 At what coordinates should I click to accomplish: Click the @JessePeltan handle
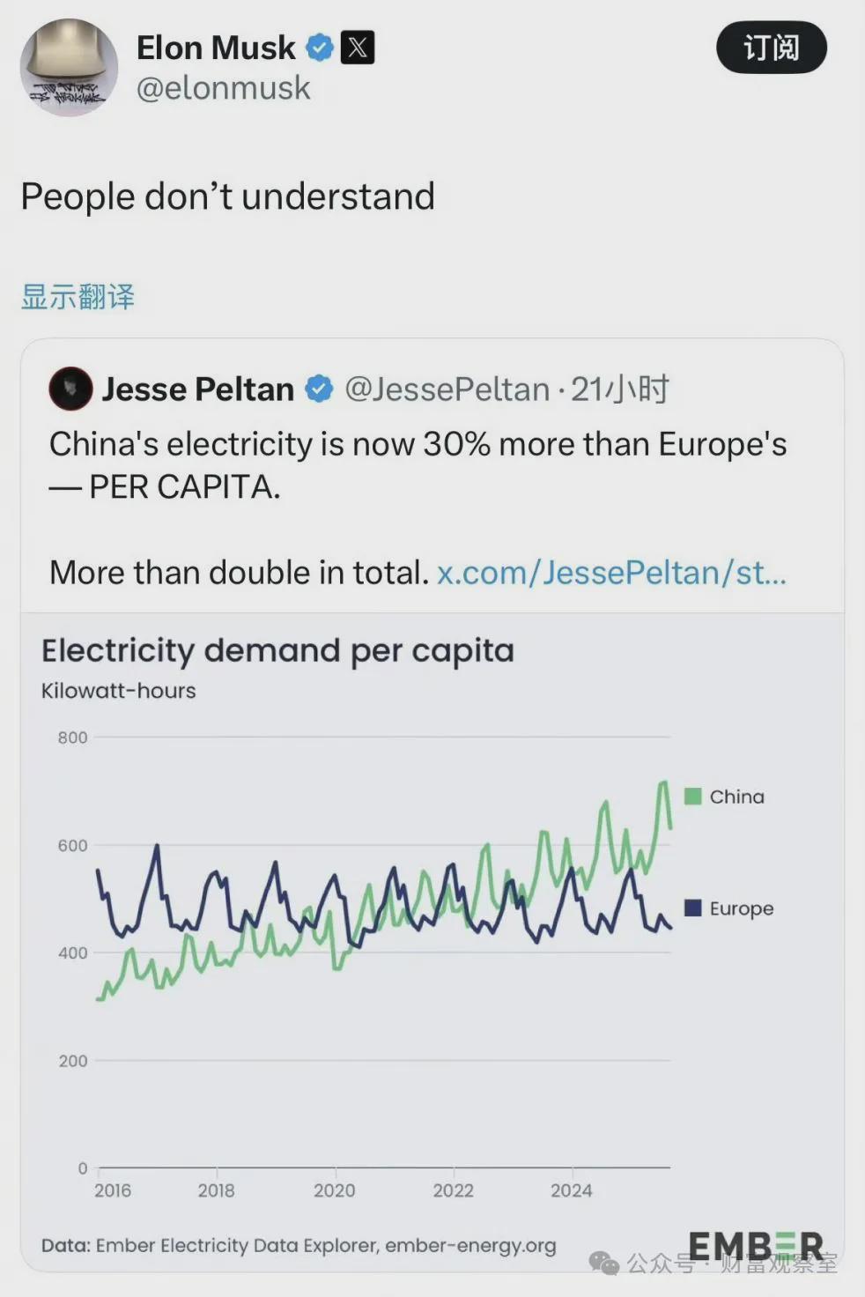tap(447, 389)
